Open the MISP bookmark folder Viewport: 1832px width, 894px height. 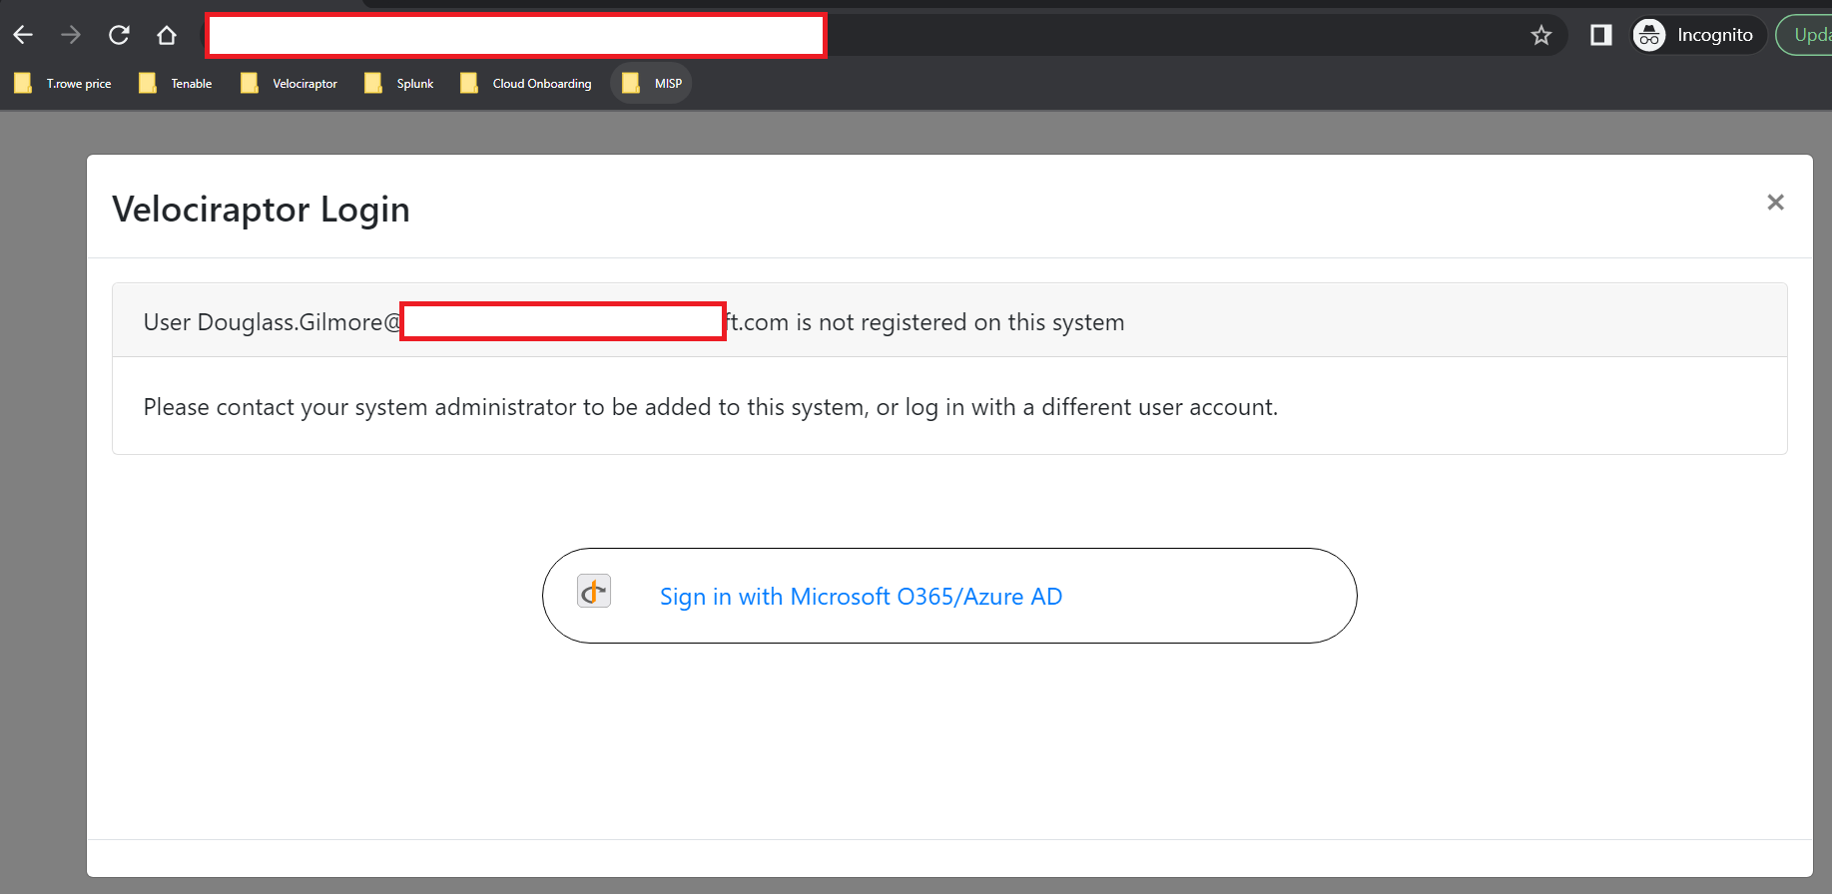(x=651, y=83)
